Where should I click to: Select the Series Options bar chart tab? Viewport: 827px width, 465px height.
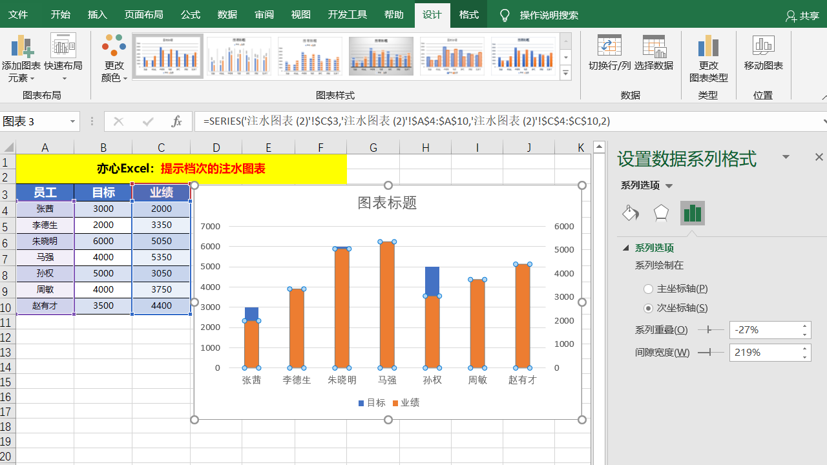692,213
